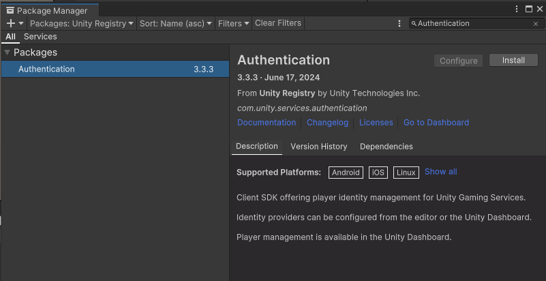The height and width of the screenshot is (281, 546).
Task: Click the Package Manager tab icon
Action: coord(10,10)
